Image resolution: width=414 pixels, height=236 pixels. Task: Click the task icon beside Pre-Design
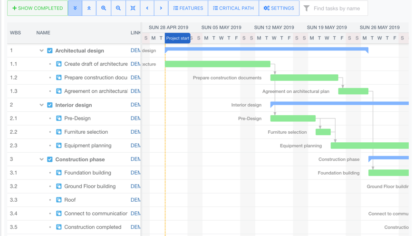coord(59,118)
